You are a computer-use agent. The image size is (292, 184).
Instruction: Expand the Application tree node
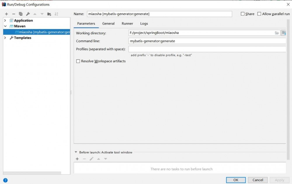[5, 20]
